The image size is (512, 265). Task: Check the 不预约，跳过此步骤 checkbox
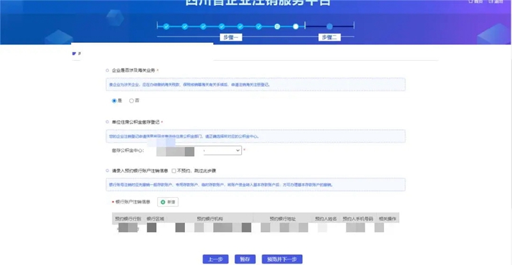point(173,171)
